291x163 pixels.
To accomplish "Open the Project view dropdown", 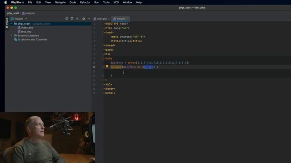I will tap(19, 19).
